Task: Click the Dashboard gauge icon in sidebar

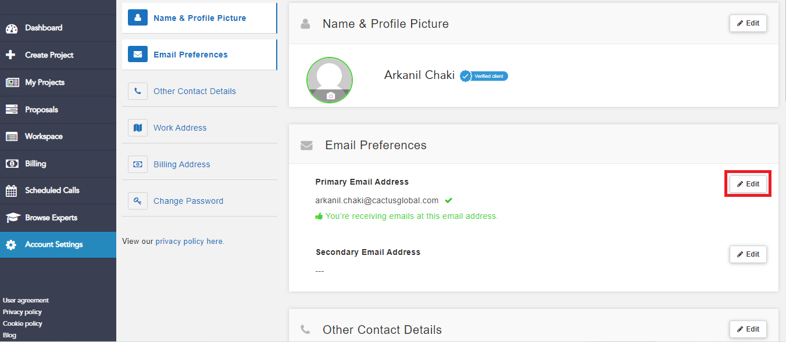Action: [12, 28]
